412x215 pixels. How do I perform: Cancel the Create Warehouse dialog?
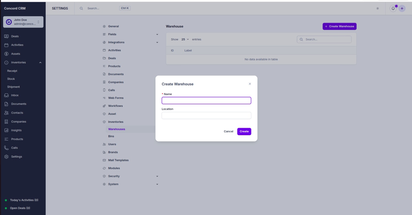[x=228, y=132]
